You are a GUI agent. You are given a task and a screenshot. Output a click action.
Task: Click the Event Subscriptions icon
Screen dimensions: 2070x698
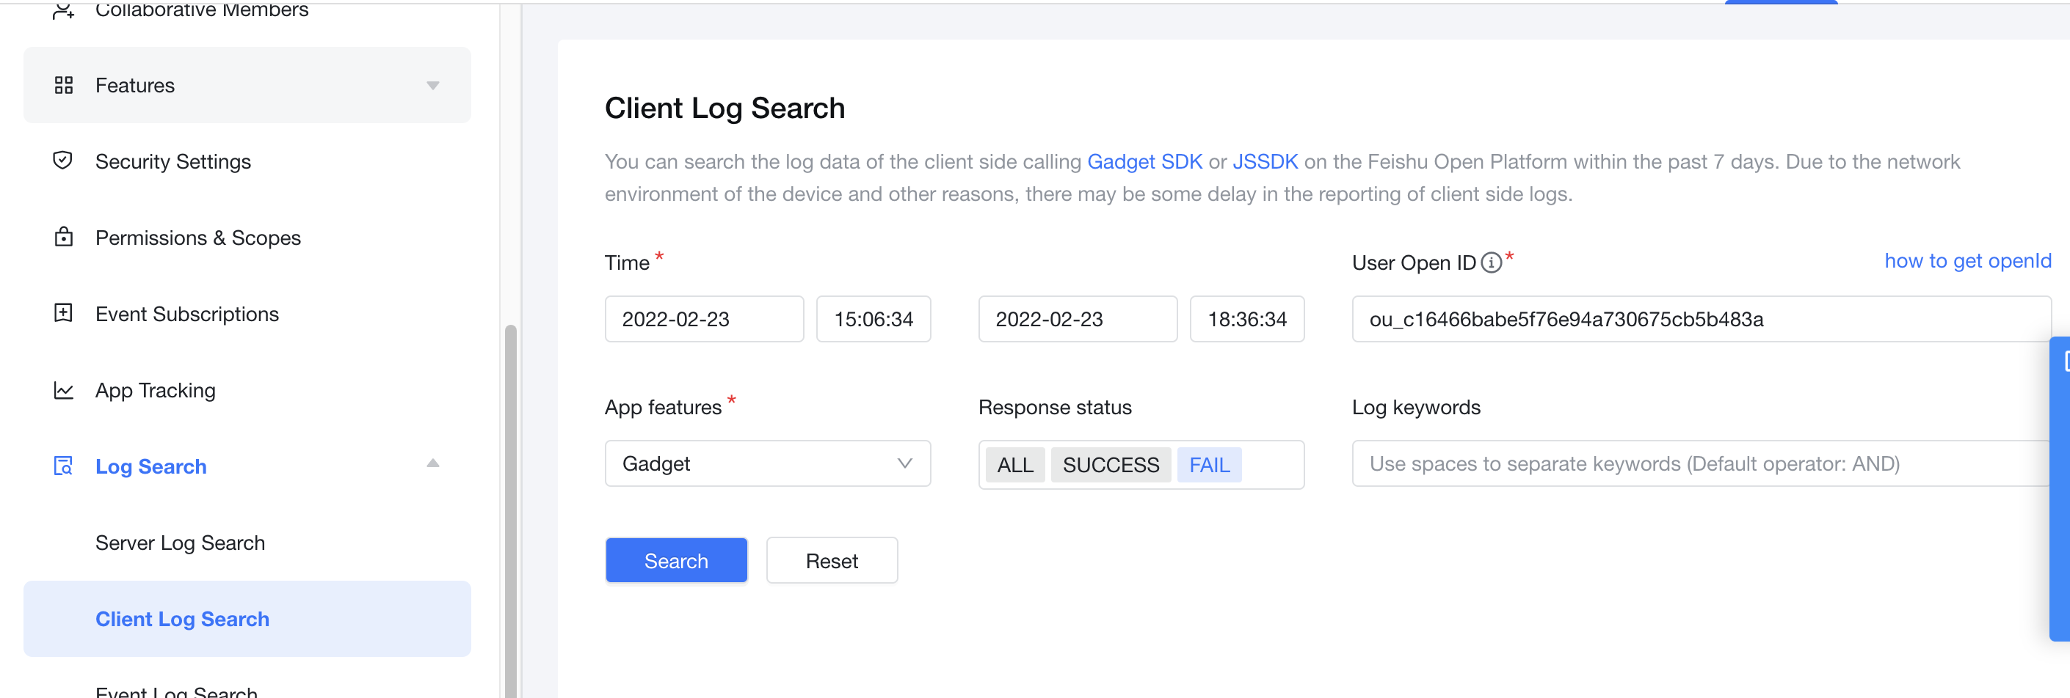63,313
